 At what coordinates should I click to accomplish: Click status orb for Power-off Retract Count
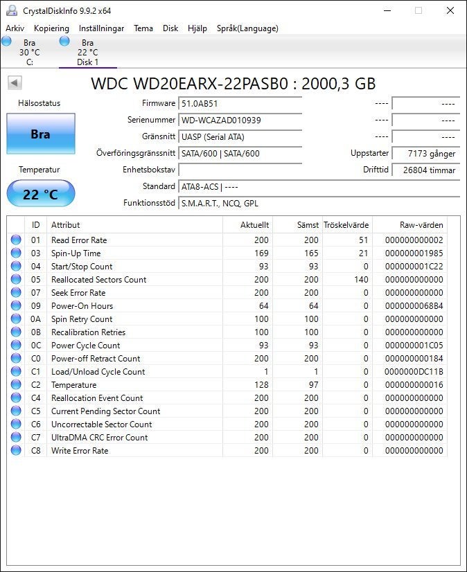pos(16,358)
